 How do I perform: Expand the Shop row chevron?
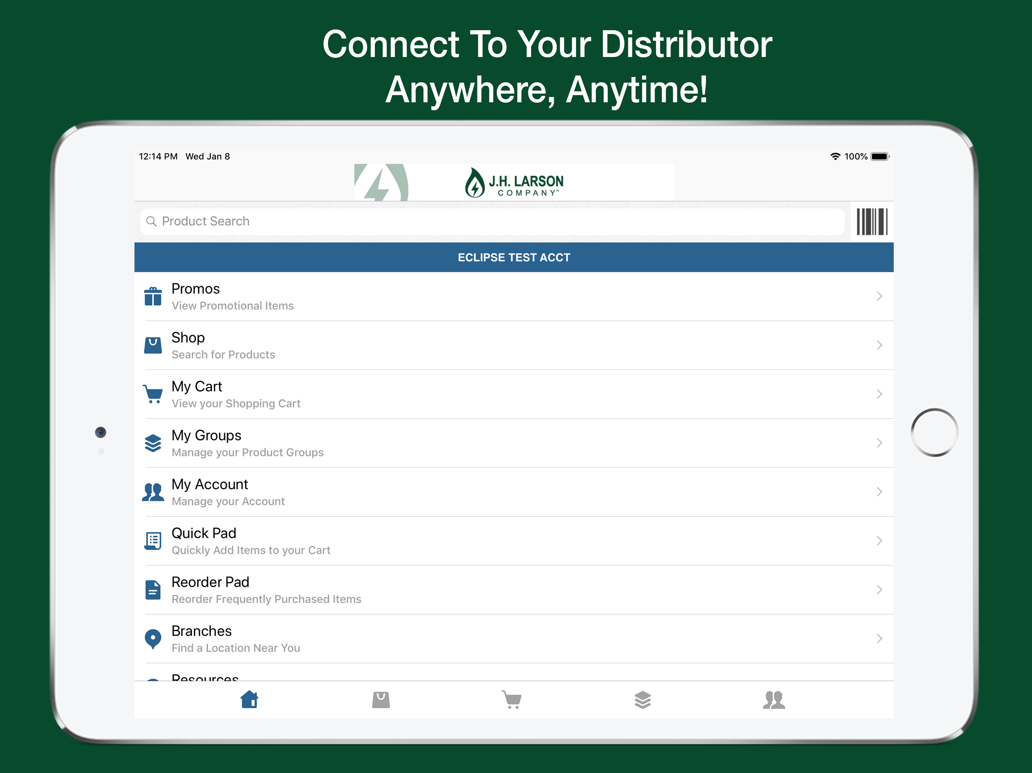(x=879, y=345)
